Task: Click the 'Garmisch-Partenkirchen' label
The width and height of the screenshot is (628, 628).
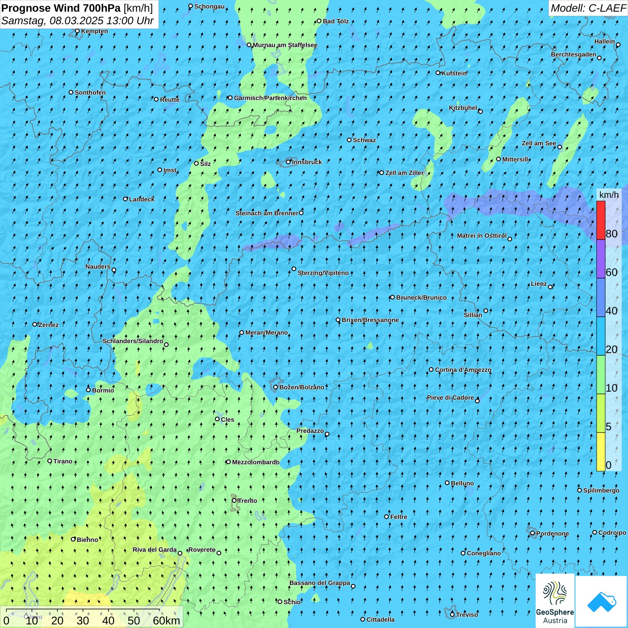Action: coord(270,98)
